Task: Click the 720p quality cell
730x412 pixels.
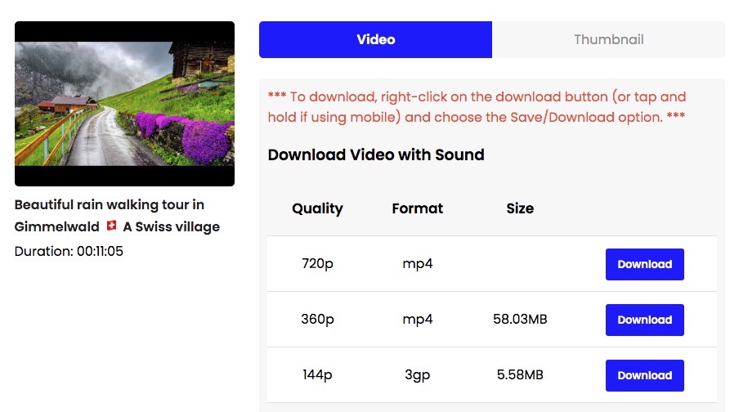Action: coord(317,264)
